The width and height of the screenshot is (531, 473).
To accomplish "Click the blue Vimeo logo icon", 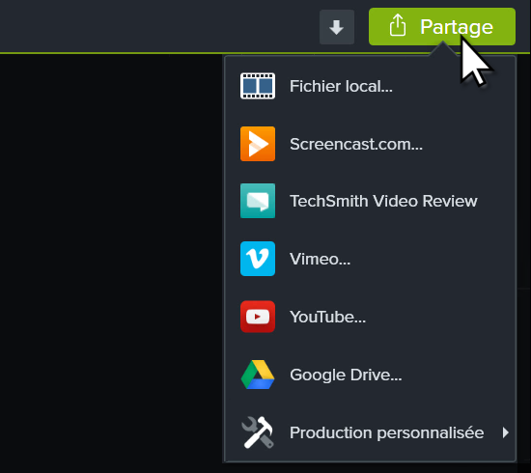I will pyautogui.click(x=258, y=259).
